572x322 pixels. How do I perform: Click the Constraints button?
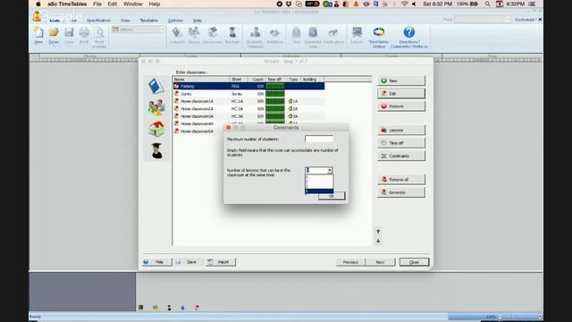401,156
